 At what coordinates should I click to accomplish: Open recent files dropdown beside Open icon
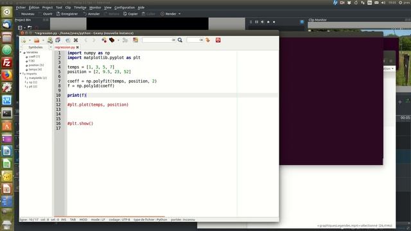(43, 40)
